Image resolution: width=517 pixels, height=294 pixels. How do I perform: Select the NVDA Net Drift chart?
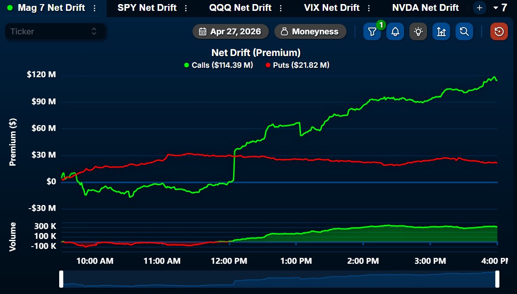click(x=425, y=8)
